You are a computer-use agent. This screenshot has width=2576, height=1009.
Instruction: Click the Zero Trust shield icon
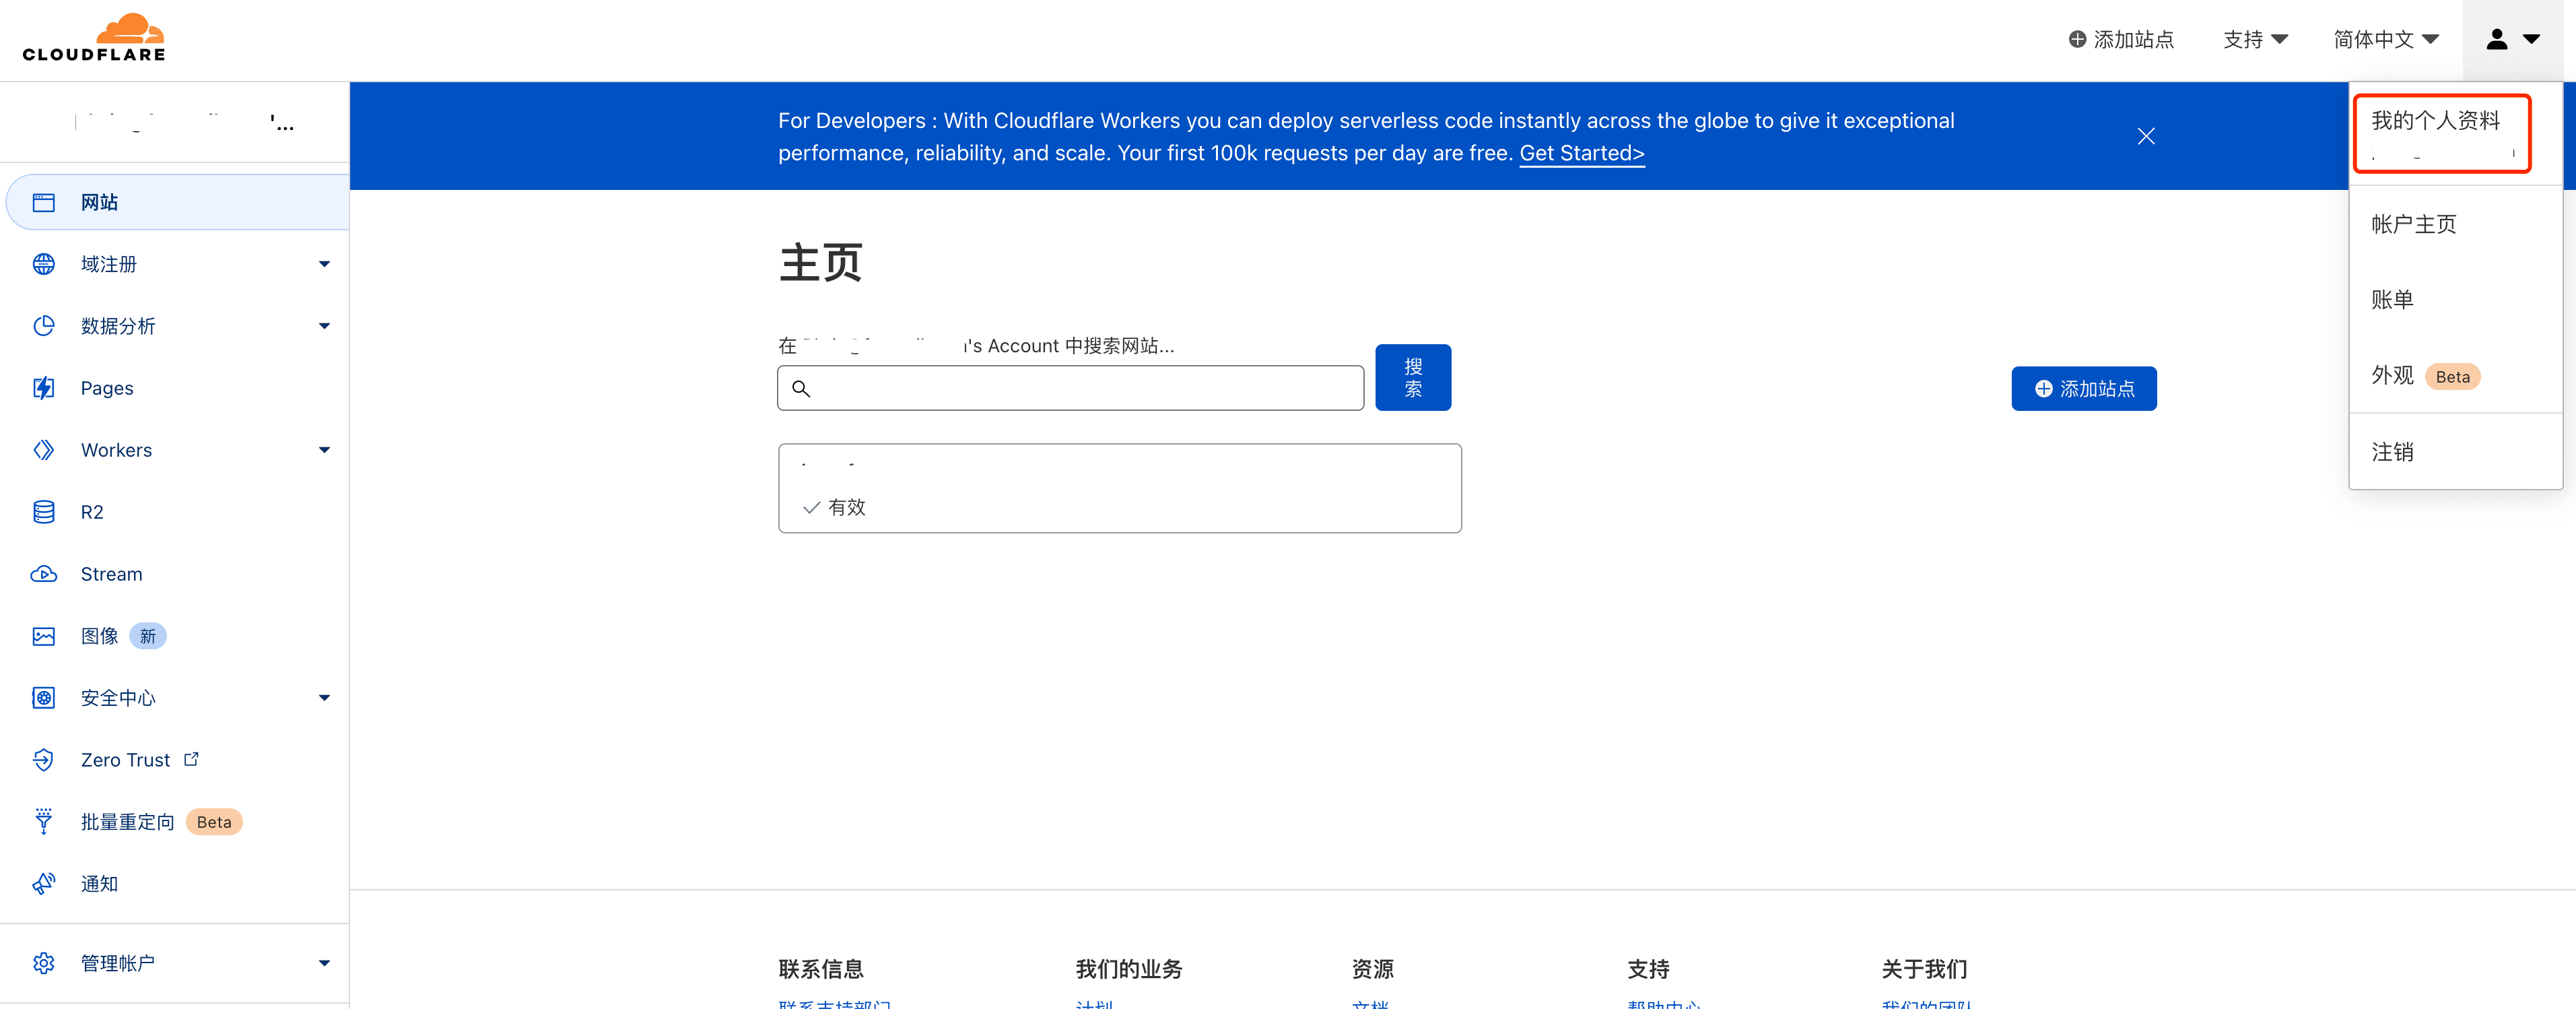pyautogui.click(x=43, y=760)
